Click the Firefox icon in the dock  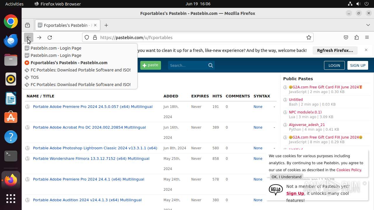tap(11, 180)
